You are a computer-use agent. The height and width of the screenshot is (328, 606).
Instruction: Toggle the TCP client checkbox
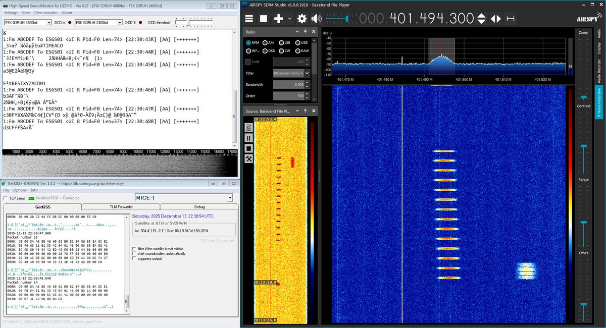tap(6, 198)
